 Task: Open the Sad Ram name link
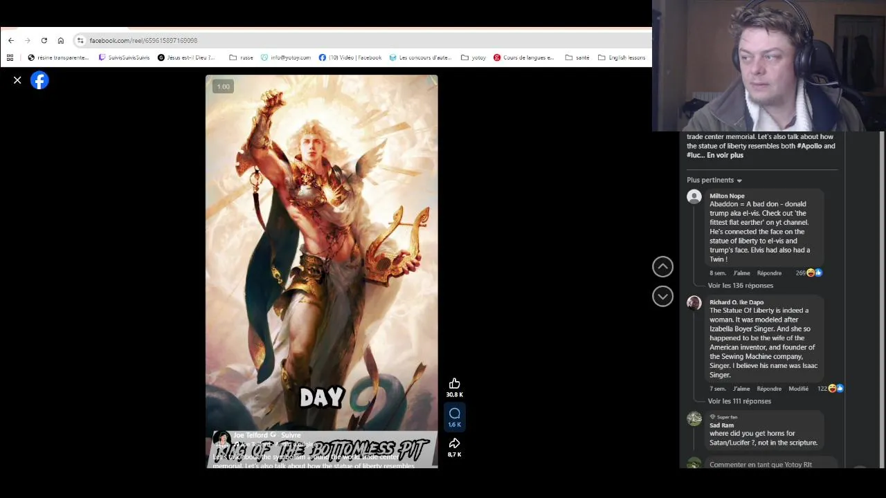point(721,425)
